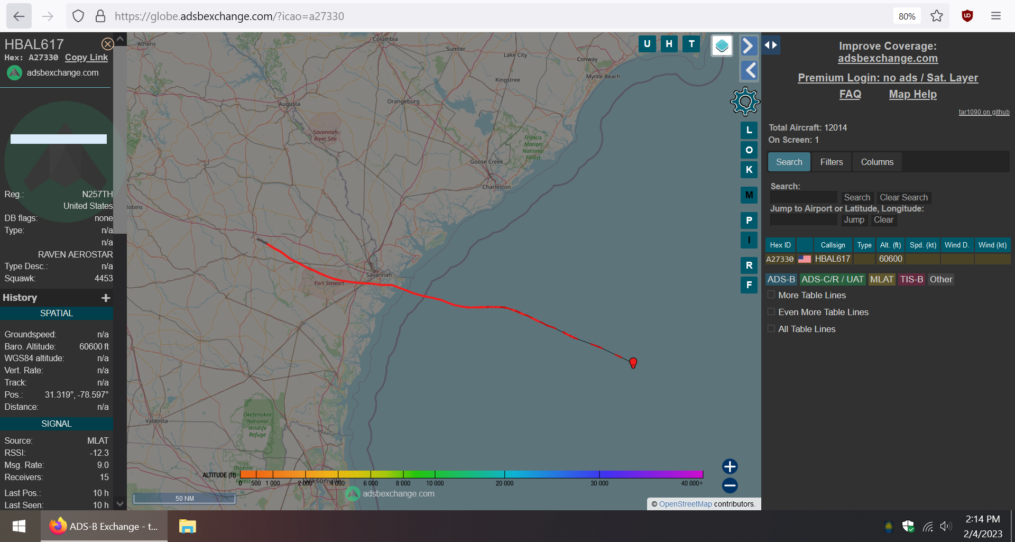Image resolution: width=1015 pixels, height=542 pixels.
Task: Toggle the Other source filter
Action: point(941,279)
